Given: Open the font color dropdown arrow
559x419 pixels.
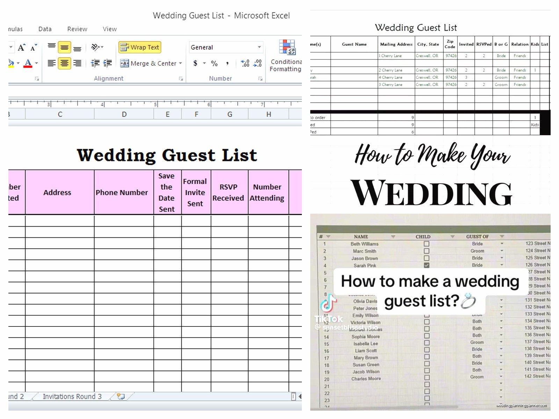Looking at the screenshot, I should point(36,63).
